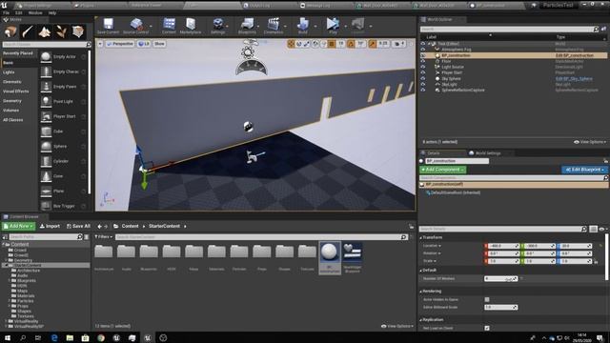The width and height of the screenshot is (610, 343).
Task: Open the Window menu
Action: [x=35, y=12]
